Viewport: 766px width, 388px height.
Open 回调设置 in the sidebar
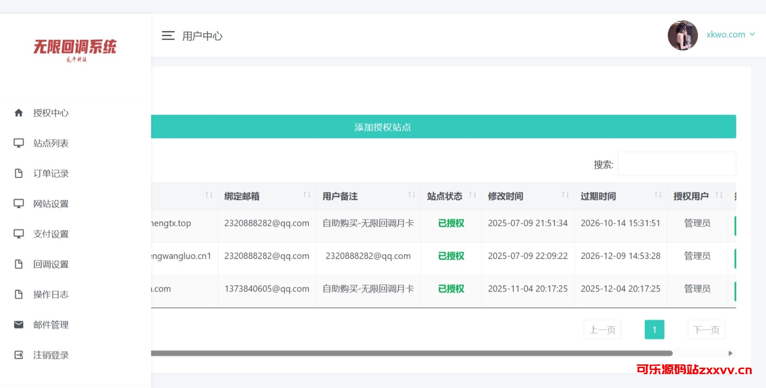click(51, 264)
